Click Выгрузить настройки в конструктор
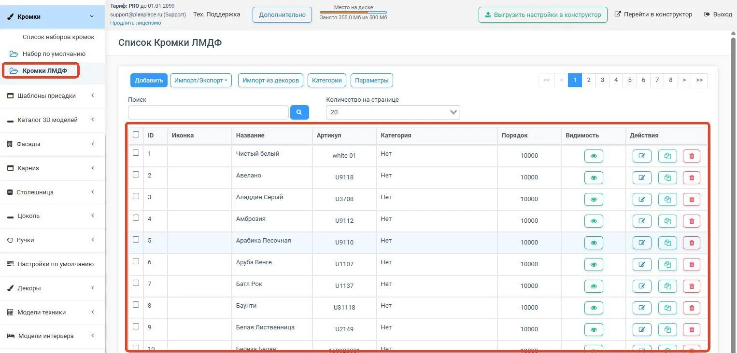 543,14
